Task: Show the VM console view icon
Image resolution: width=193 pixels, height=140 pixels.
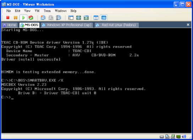Action: (x=104, y=18)
